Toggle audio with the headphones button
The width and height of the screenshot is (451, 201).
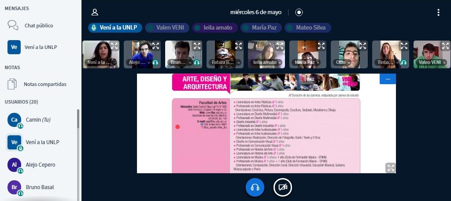[x=255, y=187]
